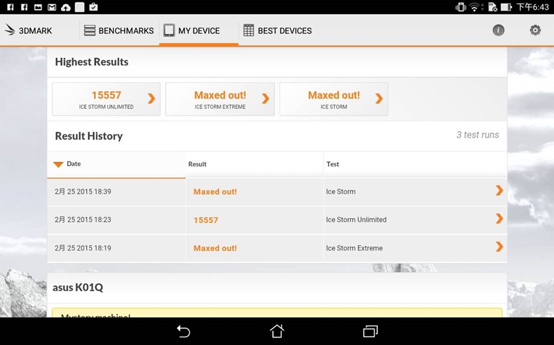Tap the clock showing 下午6:43

pos(533,7)
